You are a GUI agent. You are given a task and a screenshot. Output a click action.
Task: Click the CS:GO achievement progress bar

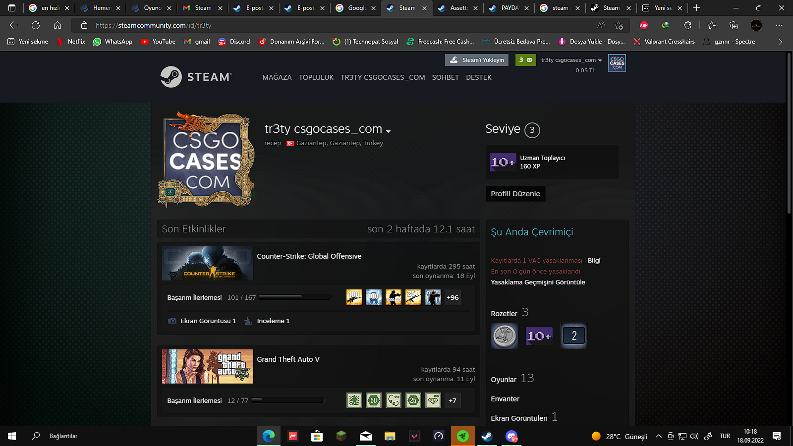coord(295,297)
